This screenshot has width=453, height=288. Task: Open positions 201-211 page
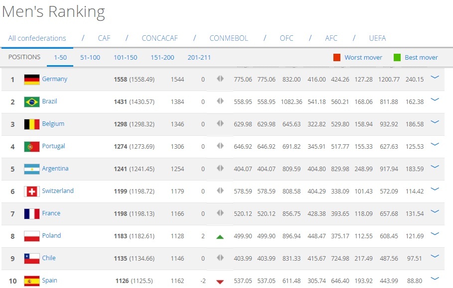click(199, 58)
